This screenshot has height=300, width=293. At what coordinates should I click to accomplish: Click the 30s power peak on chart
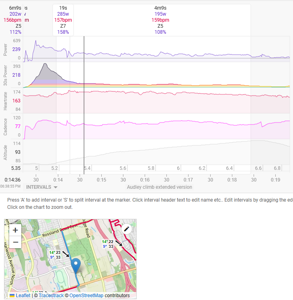click(45, 64)
